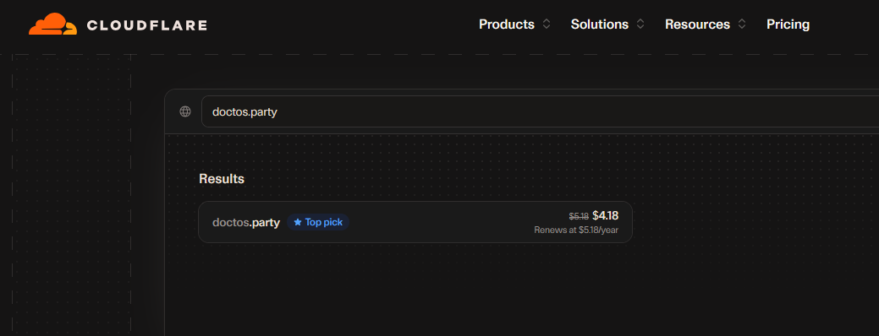Open the Solutions menu
This screenshot has height=336, width=879.
(599, 24)
